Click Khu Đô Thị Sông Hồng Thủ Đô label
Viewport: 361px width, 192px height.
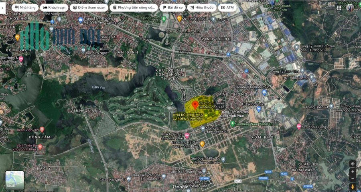point(170,74)
